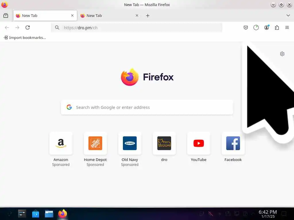
Task: Maximize the Firefox window
Action: [281, 5]
